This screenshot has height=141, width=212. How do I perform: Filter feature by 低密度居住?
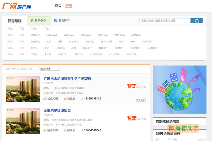[x=136, y=48]
